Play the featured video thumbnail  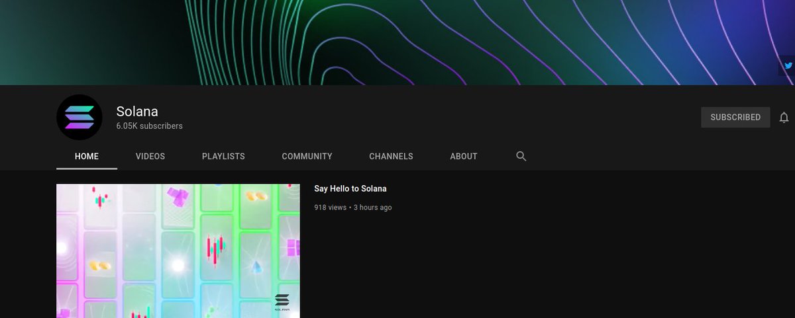pyautogui.click(x=178, y=251)
